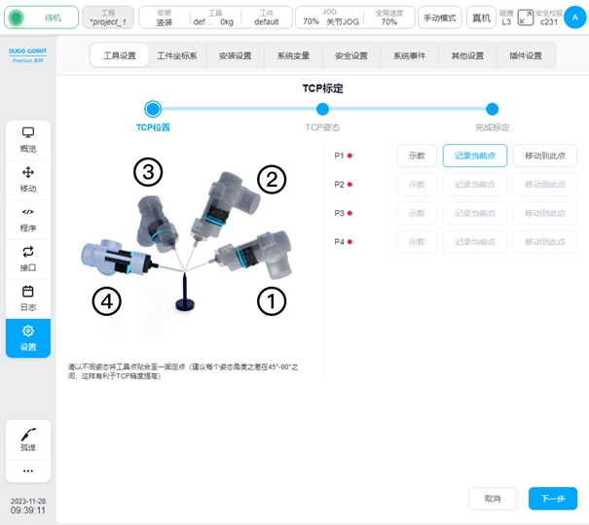Open the 接口 interface page
This screenshot has width=589, height=525.
point(28,259)
